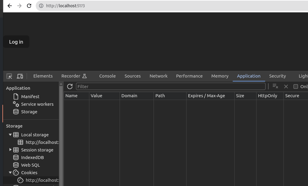Open the Recorder tab
308x186 pixels.
(x=71, y=76)
